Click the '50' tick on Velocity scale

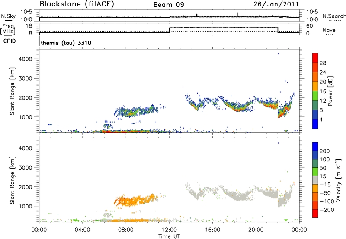(x=323, y=168)
